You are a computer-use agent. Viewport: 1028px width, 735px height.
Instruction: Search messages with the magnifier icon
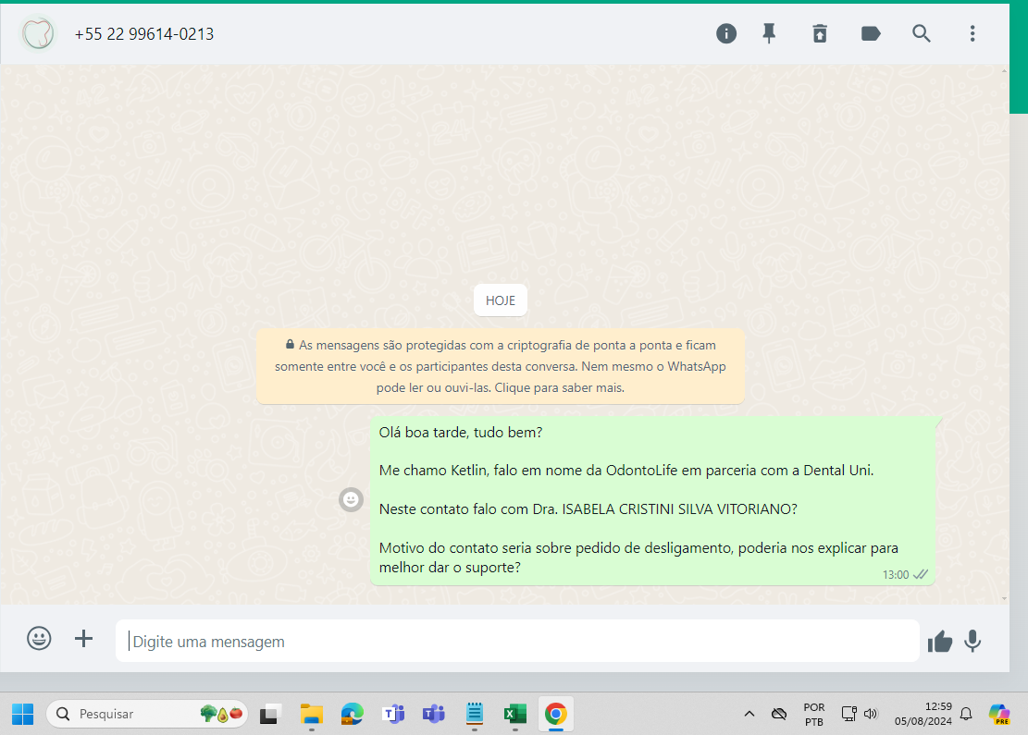(x=922, y=33)
